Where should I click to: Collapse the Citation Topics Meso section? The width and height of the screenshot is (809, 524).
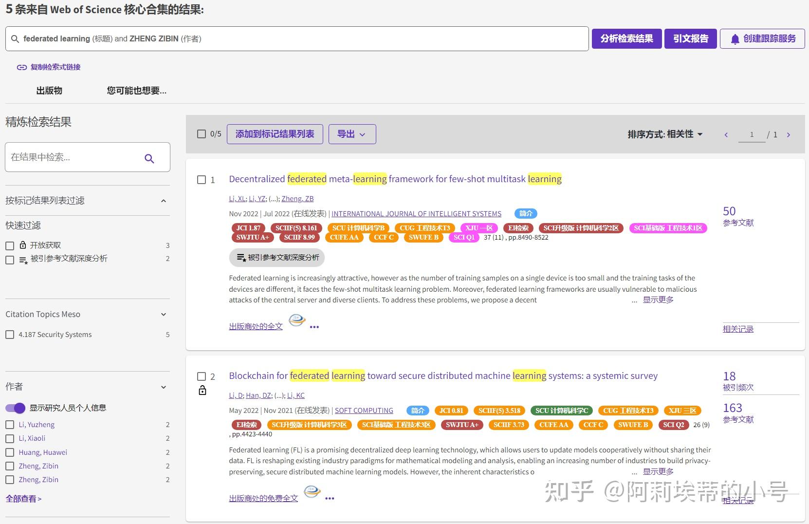click(x=164, y=315)
